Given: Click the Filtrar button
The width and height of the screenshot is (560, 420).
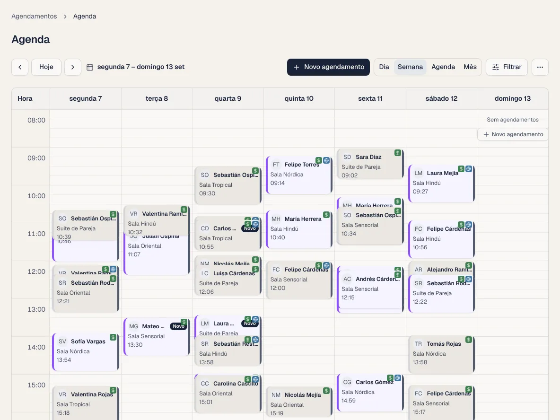Looking at the screenshot, I should (507, 67).
